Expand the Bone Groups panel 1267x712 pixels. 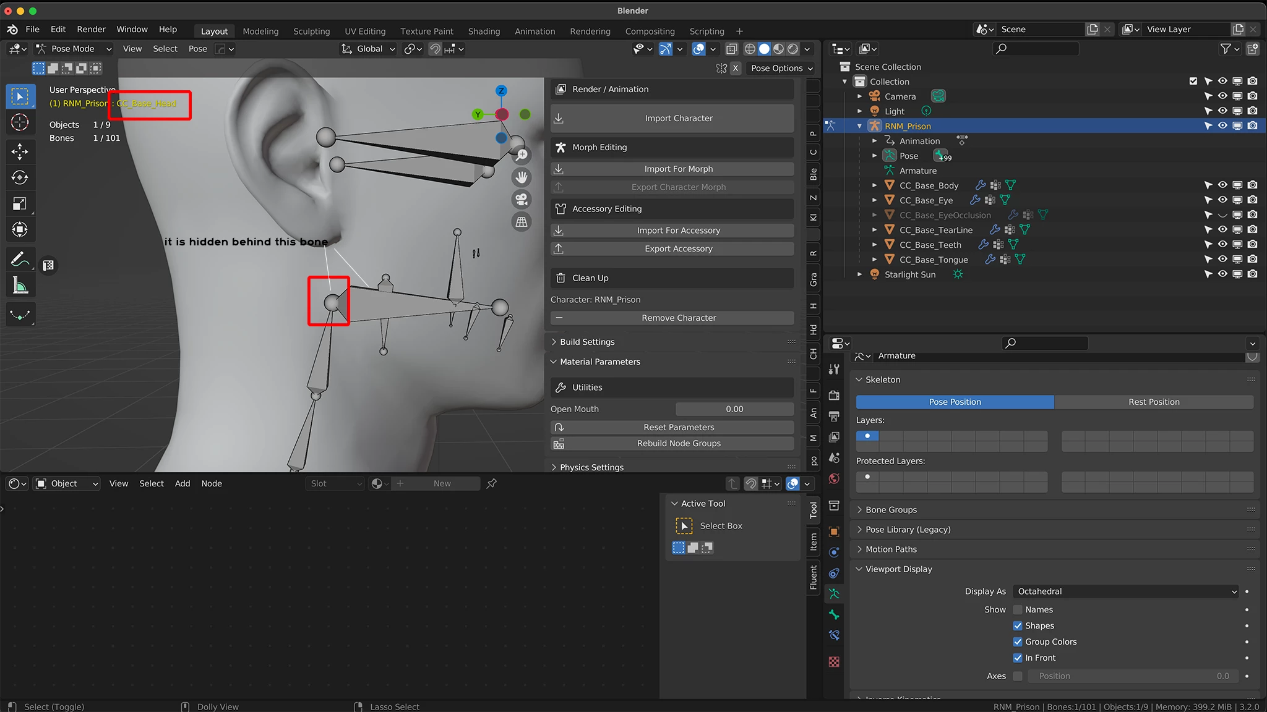tap(891, 510)
